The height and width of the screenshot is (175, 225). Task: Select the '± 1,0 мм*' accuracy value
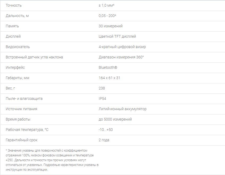pos(107,6)
